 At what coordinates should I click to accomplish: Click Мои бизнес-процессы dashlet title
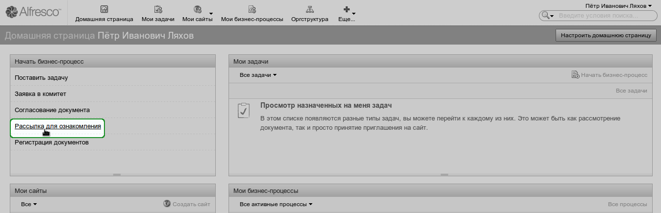tap(266, 191)
